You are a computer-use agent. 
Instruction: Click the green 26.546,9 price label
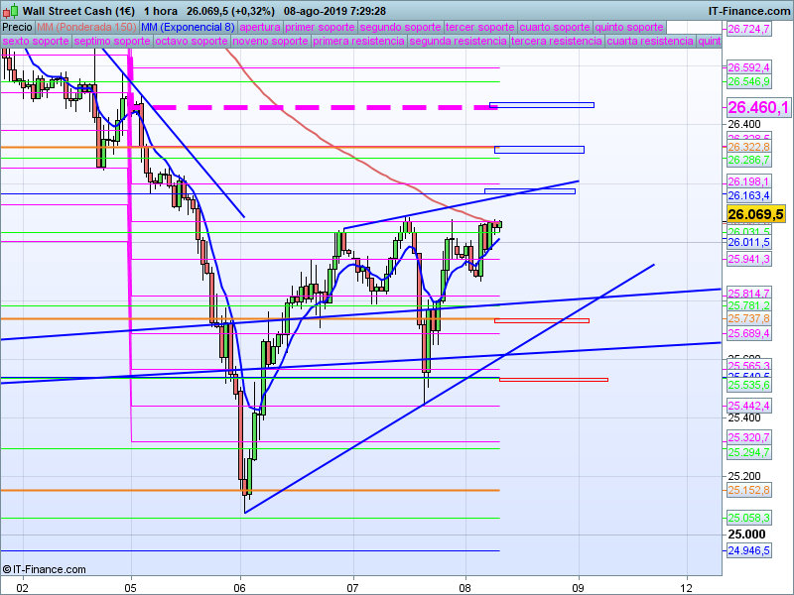tap(749, 81)
